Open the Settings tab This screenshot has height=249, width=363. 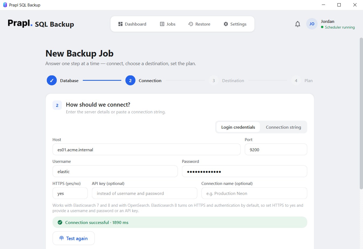click(x=235, y=24)
